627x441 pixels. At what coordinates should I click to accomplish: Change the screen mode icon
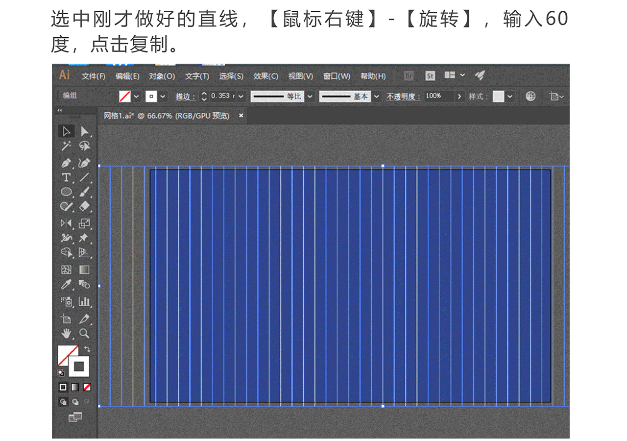75,417
